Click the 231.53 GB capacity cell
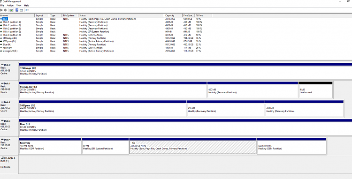The width and height of the screenshot is (352, 179). (170, 19)
